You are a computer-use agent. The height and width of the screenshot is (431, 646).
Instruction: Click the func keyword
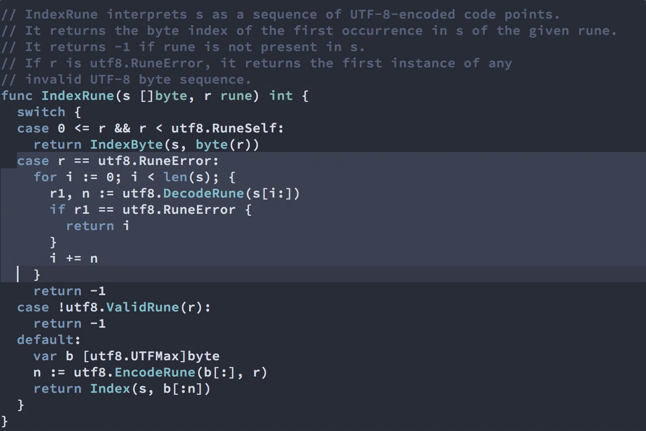pos(17,95)
